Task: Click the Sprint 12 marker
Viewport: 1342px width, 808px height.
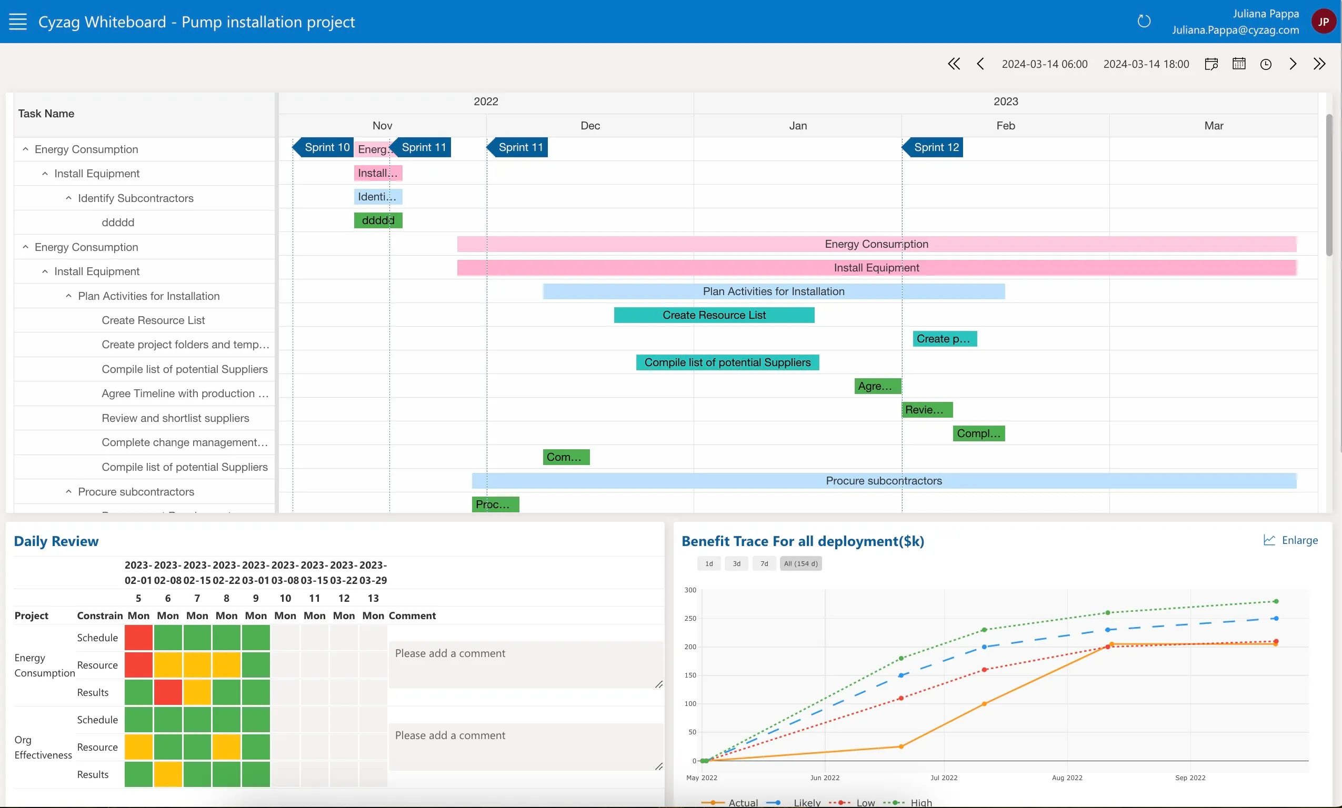Action: (x=933, y=147)
